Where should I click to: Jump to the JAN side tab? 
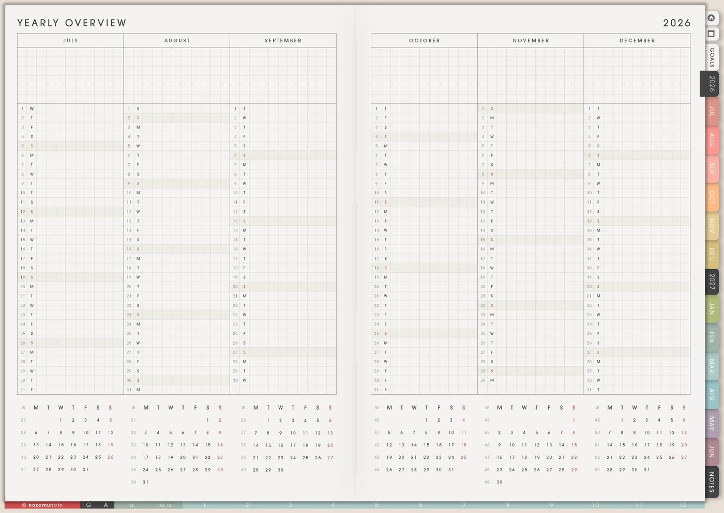712,309
